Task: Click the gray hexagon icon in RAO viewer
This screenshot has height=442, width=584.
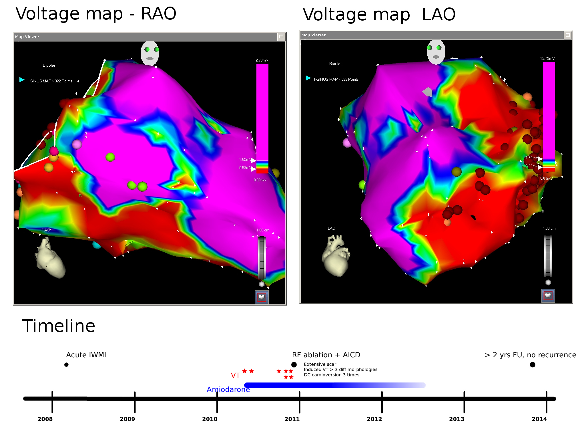Action: tap(262, 284)
